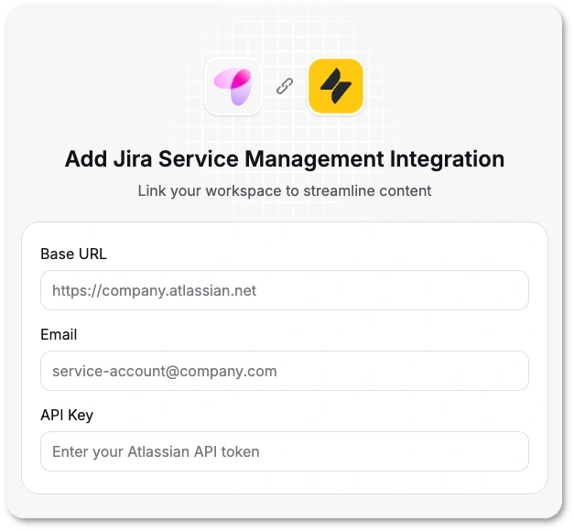Click the 'Base URL' field label
This screenshot has height=531, width=574.
pos(73,254)
